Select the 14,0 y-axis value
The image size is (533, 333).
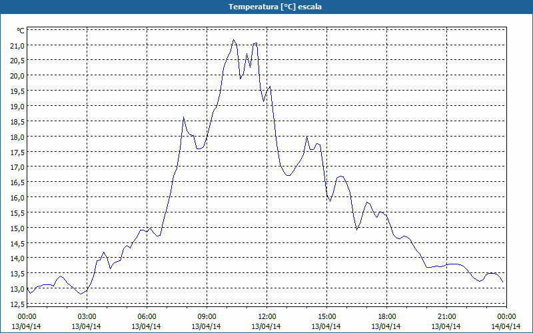click(17, 258)
